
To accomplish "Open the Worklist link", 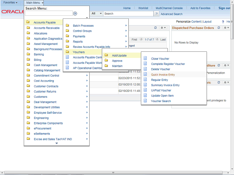I will tap(143, 8).
